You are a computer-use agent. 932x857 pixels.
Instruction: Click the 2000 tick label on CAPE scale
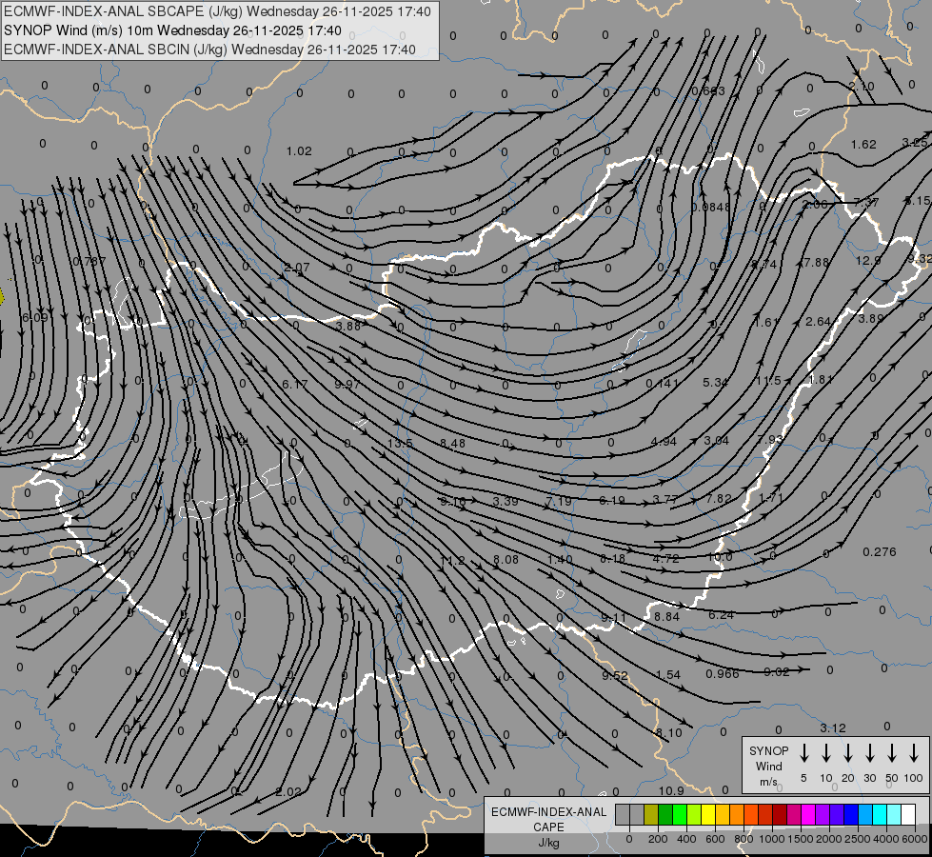click(828, 839)
